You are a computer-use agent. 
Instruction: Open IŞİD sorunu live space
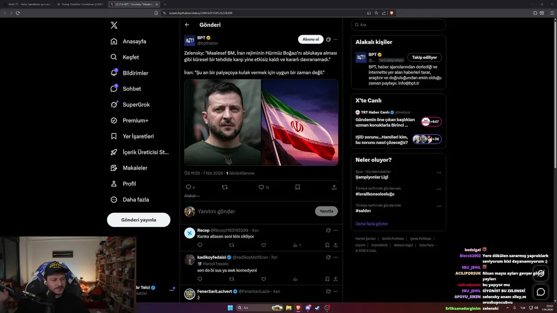tap(398, 140)
